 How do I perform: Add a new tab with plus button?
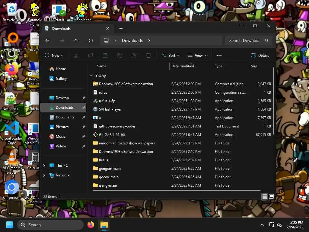pyautogui.click(x=121, y=29)
